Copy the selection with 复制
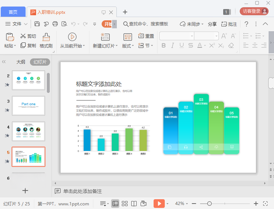 pyautogui.click(x=28, y=45)
